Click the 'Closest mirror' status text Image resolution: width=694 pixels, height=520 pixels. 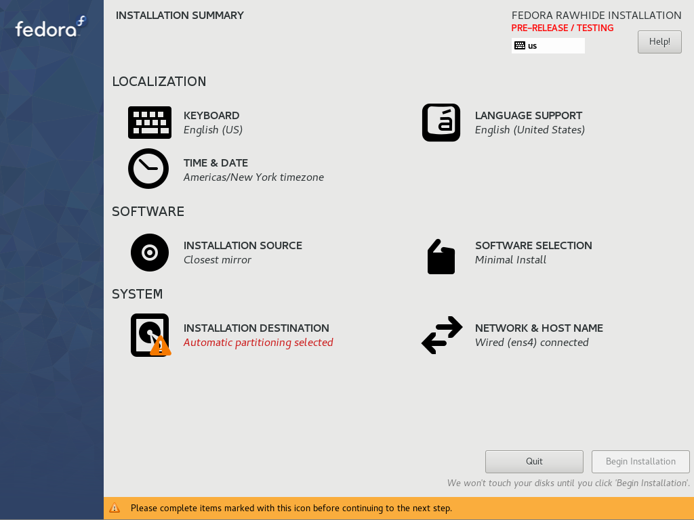coord(218,260)
